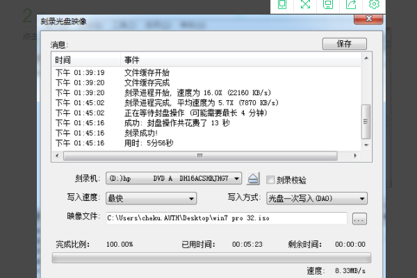417x278 pixels.
Task: Click the elapsed time 00:05:23 value
Action: click(x=247, y=244)
